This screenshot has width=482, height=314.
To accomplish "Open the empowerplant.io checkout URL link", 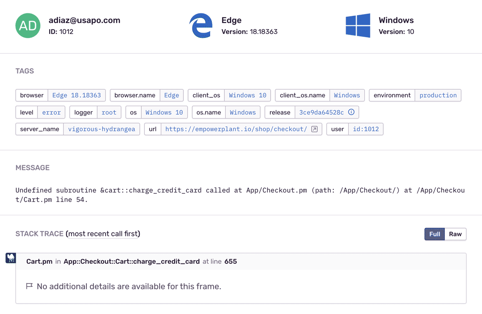I will coord(236,129).
